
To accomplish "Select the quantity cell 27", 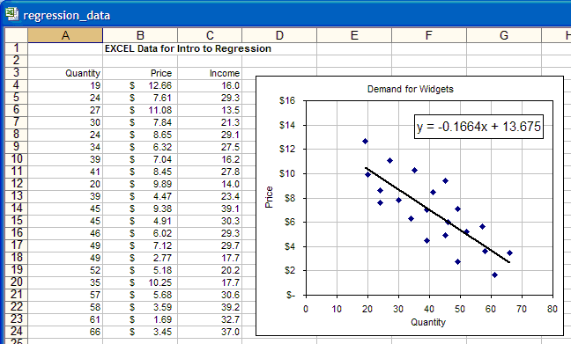I will (x=65, y=110).
